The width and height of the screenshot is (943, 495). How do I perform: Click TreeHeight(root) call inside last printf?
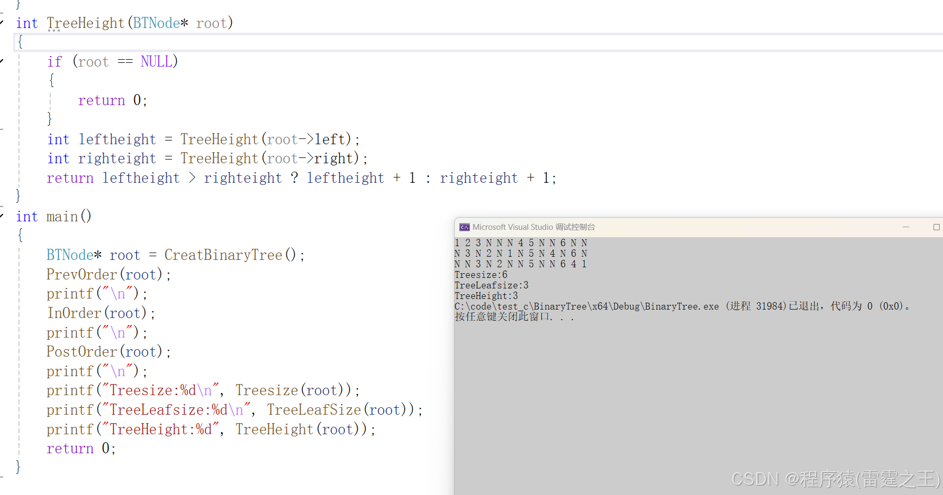[x=301, y=429]
